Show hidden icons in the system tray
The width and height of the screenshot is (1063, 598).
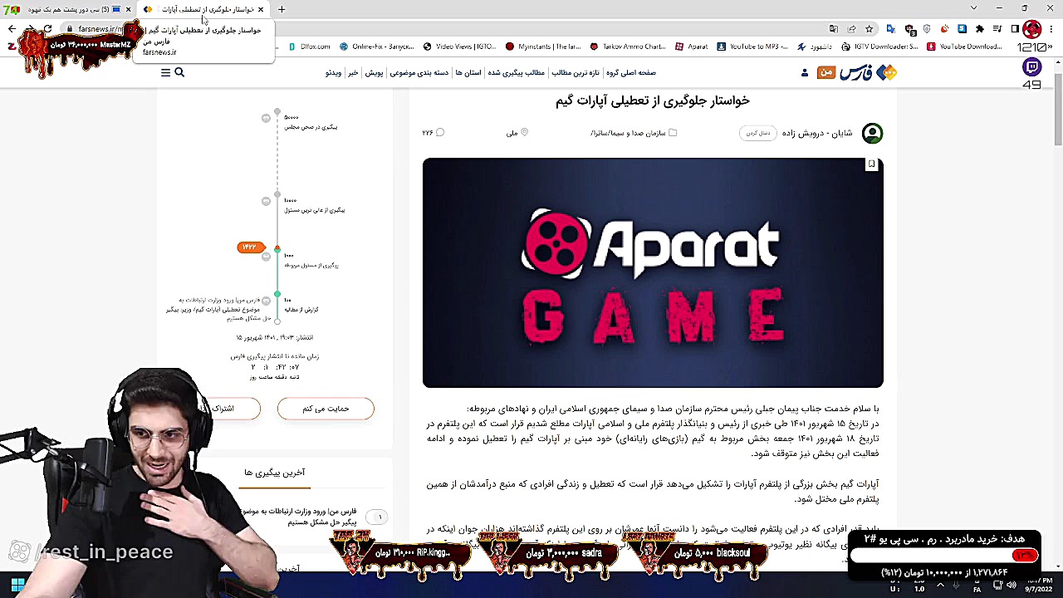[x=939, y=586]
